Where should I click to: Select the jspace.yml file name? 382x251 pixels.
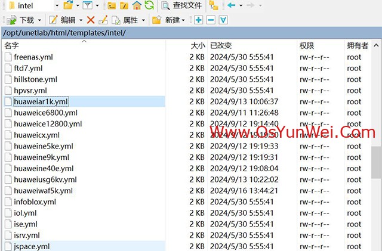pyautogui.click(x=32, y=246)
